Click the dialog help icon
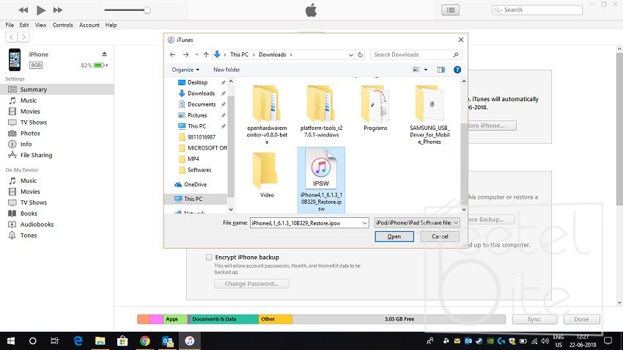 (457, 70)
